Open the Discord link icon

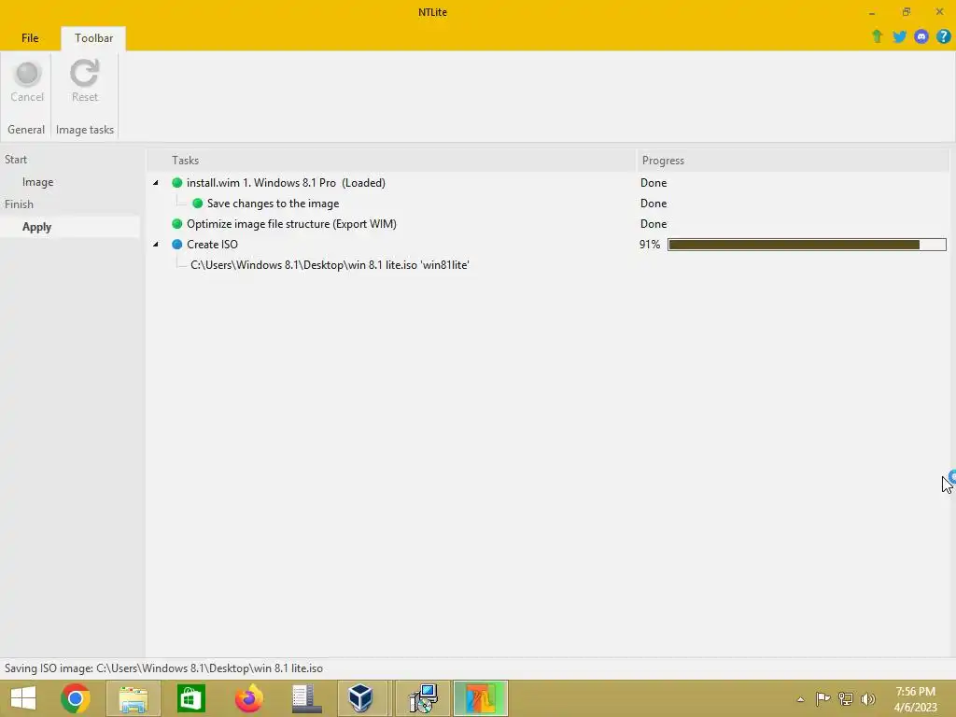[921, 36]
